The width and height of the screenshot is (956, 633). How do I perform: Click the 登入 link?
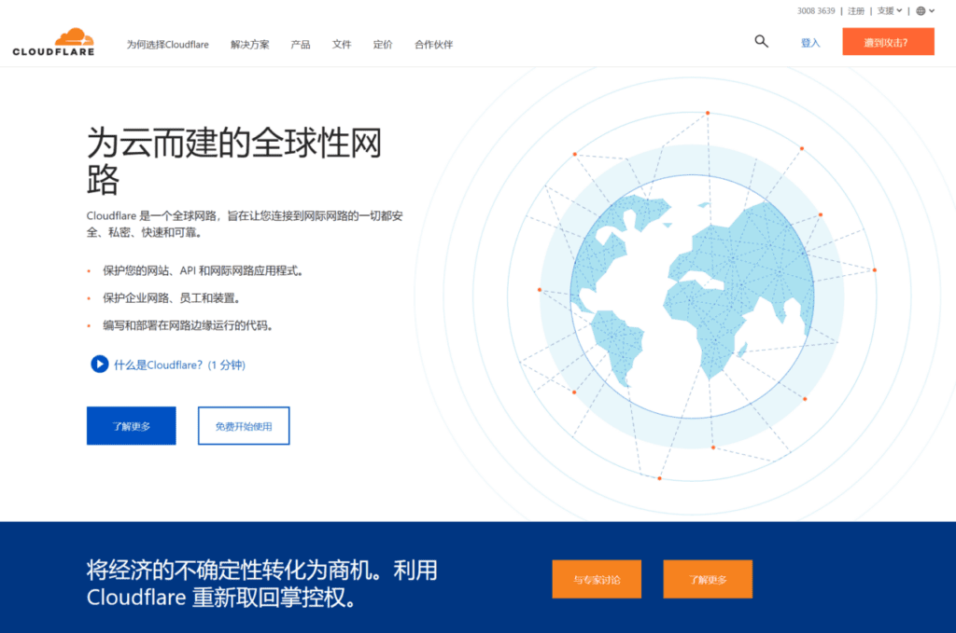coord(809,43)
